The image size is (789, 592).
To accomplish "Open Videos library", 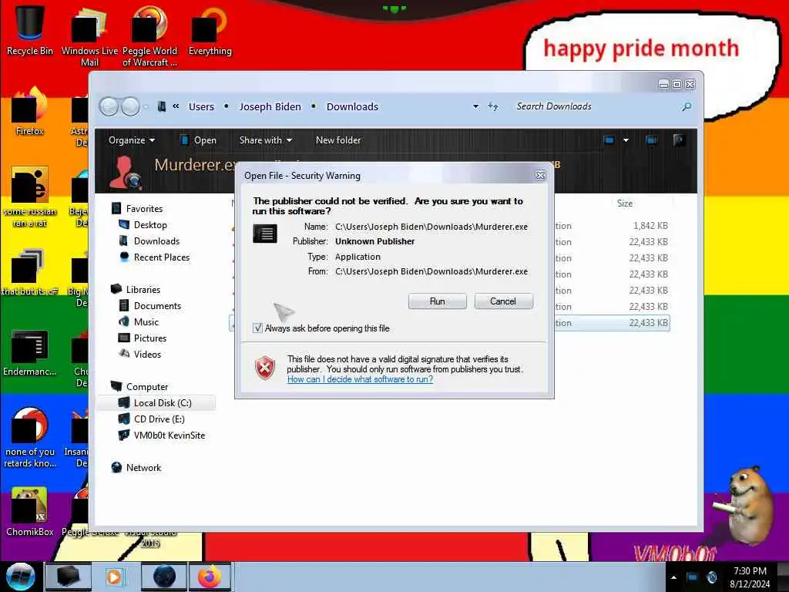I will click(x=147, y=355).
